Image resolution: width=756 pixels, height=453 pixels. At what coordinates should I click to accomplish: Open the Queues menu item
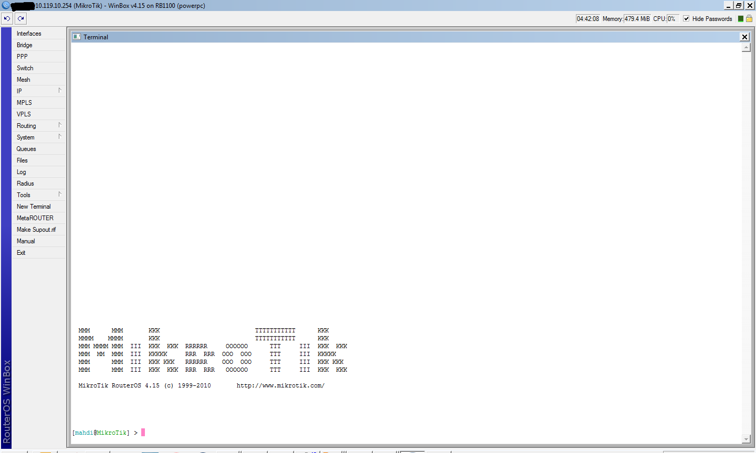pos(39,149)
